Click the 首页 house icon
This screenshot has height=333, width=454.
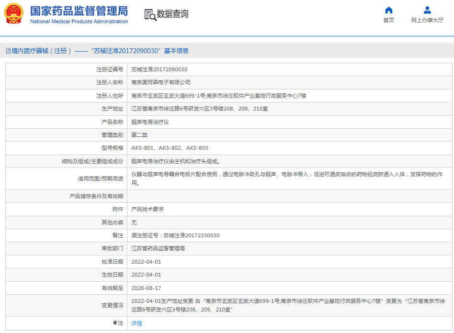(x=388, y=10)
